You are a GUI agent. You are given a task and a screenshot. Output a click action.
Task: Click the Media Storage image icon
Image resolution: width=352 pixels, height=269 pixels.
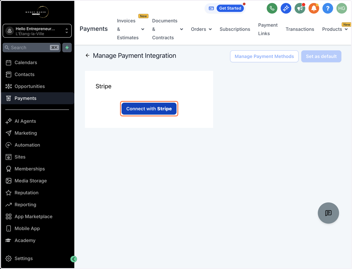point(9,181)
